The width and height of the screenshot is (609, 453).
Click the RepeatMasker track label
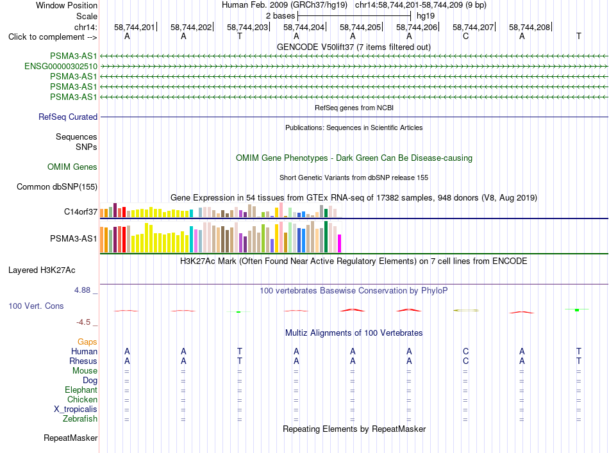click(71, 438)
